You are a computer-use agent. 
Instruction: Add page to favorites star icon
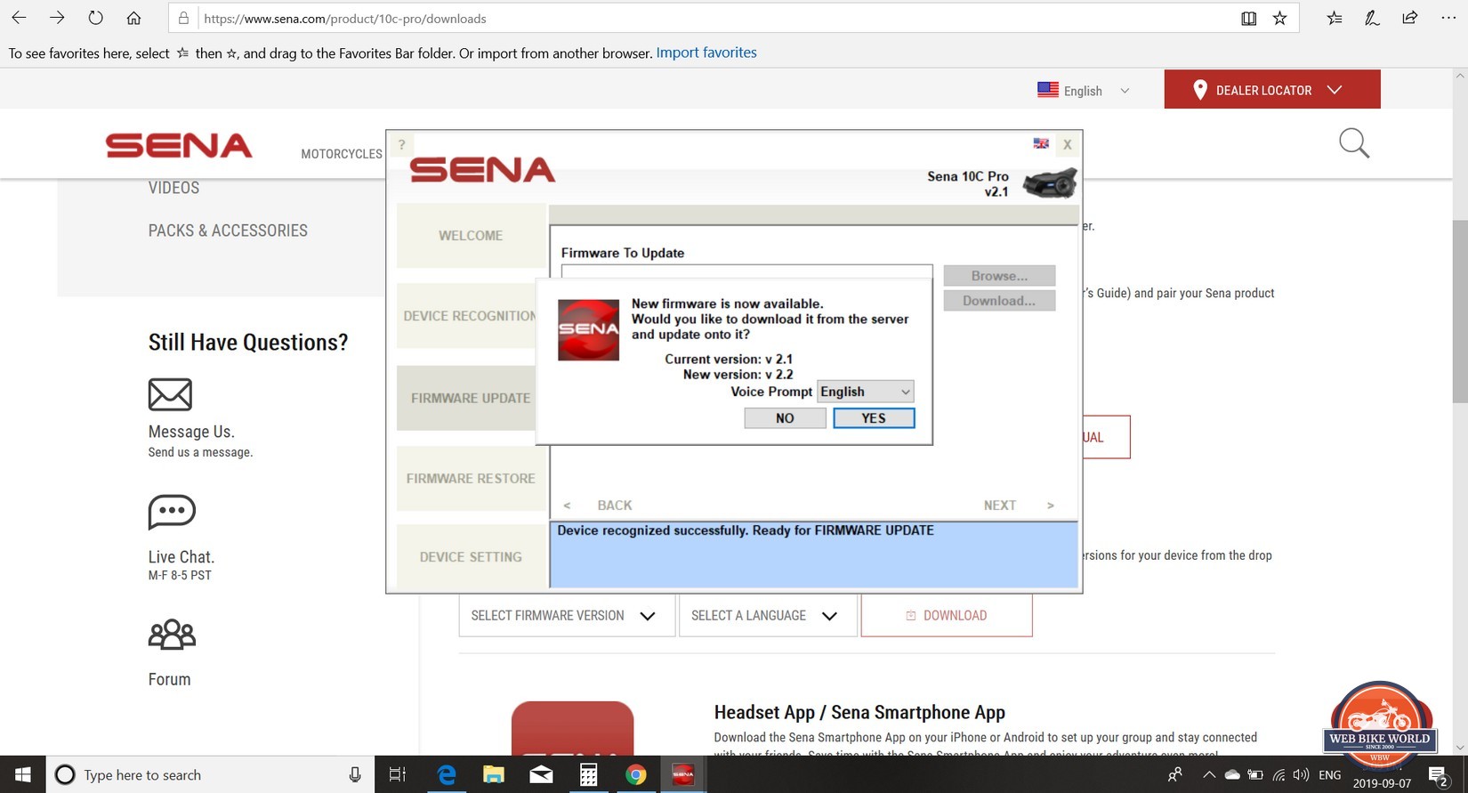1279,19
